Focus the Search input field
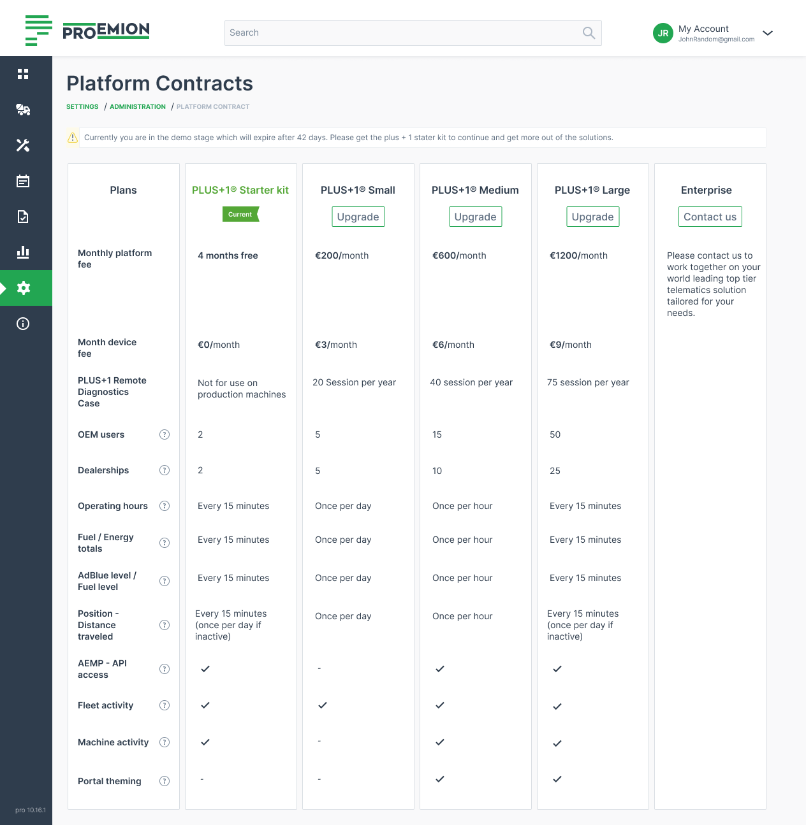806x825 pixels. [402, 33]
